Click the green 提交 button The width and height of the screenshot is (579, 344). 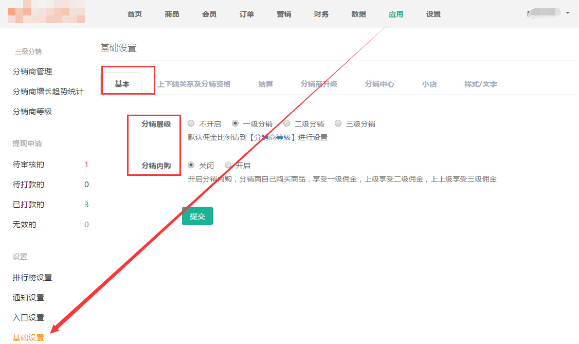pyautogui.click(x=197, y=216)
